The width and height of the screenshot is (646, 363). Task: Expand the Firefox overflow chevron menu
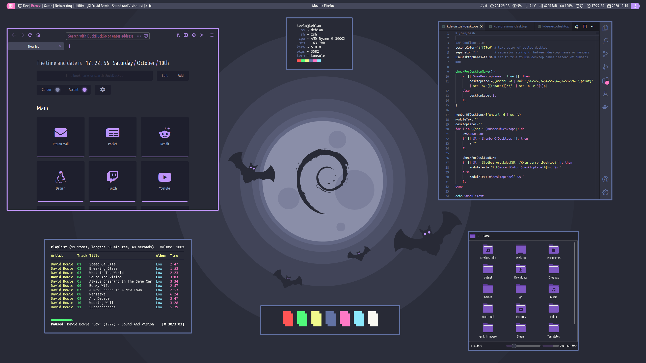point(202,35)
